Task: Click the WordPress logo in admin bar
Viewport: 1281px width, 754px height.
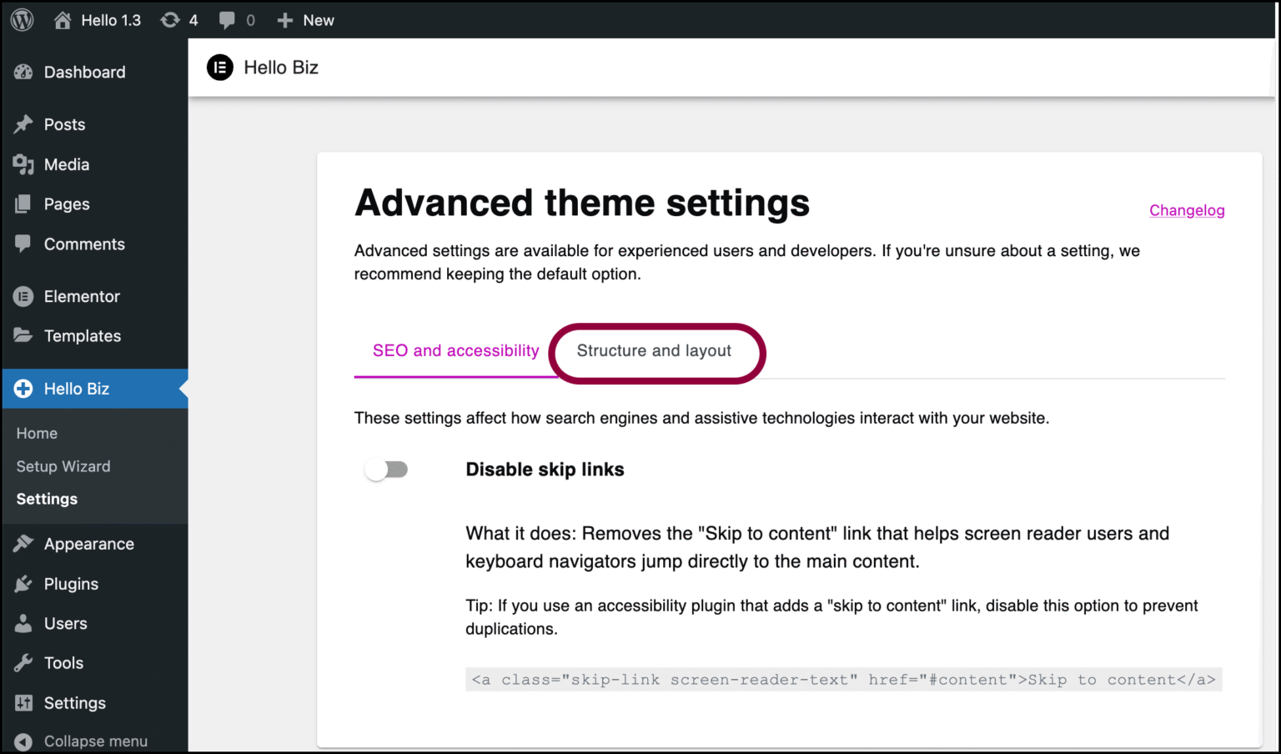Action: [21, 19]
